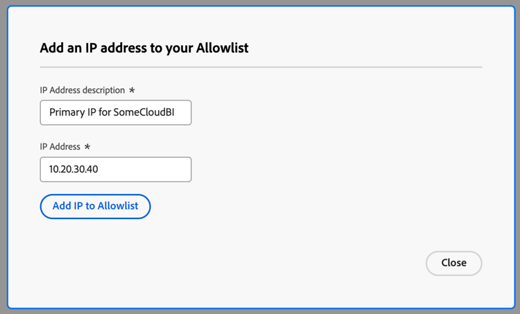
Task: Click the Add IP to Allowlist button
Action: pos(95,207)
